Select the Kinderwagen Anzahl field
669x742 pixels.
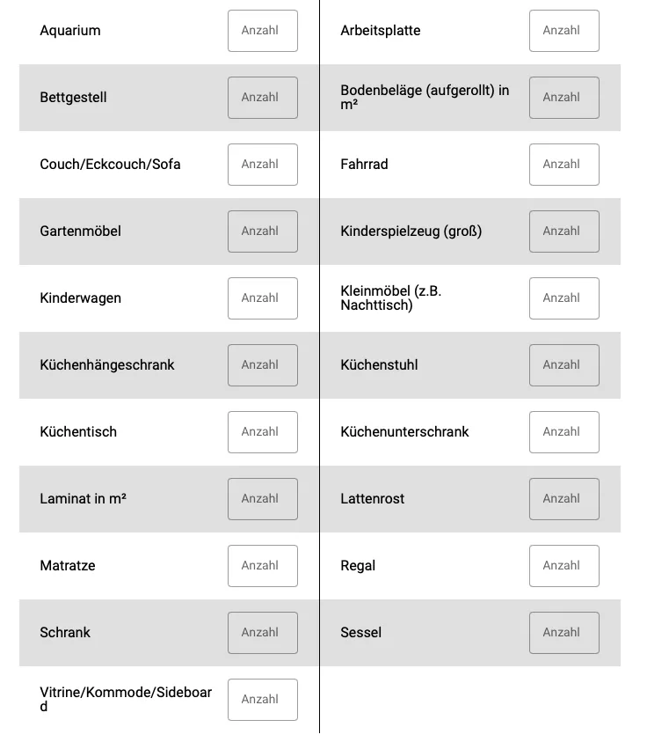click(262, 298)
